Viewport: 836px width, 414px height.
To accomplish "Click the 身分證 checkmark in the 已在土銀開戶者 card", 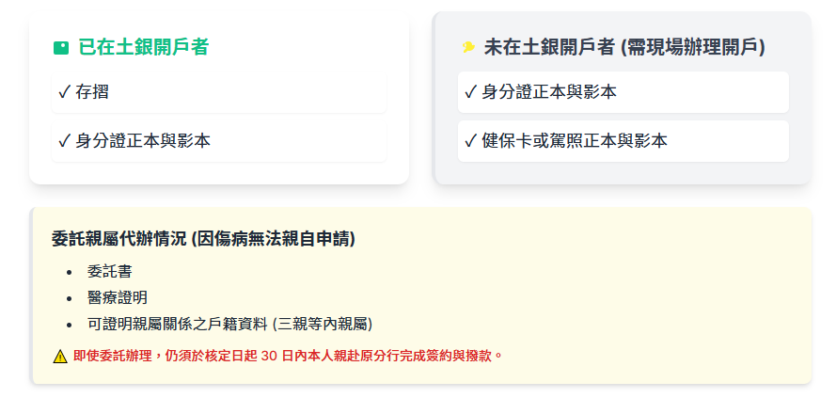I will (64, 141).
